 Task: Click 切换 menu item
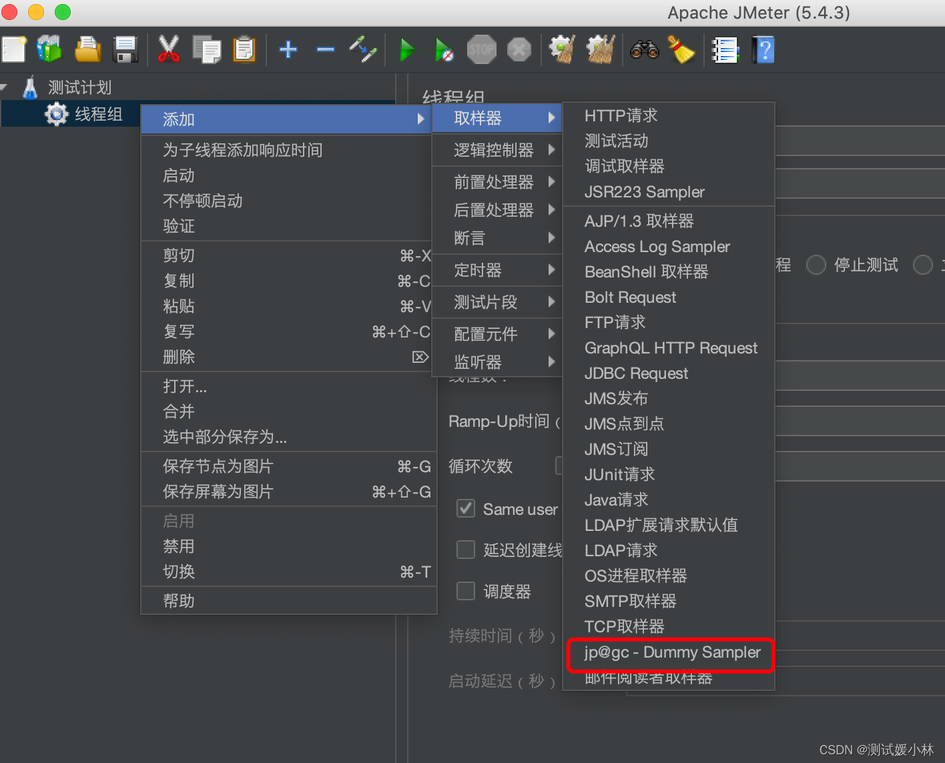[x=289, y=572]
